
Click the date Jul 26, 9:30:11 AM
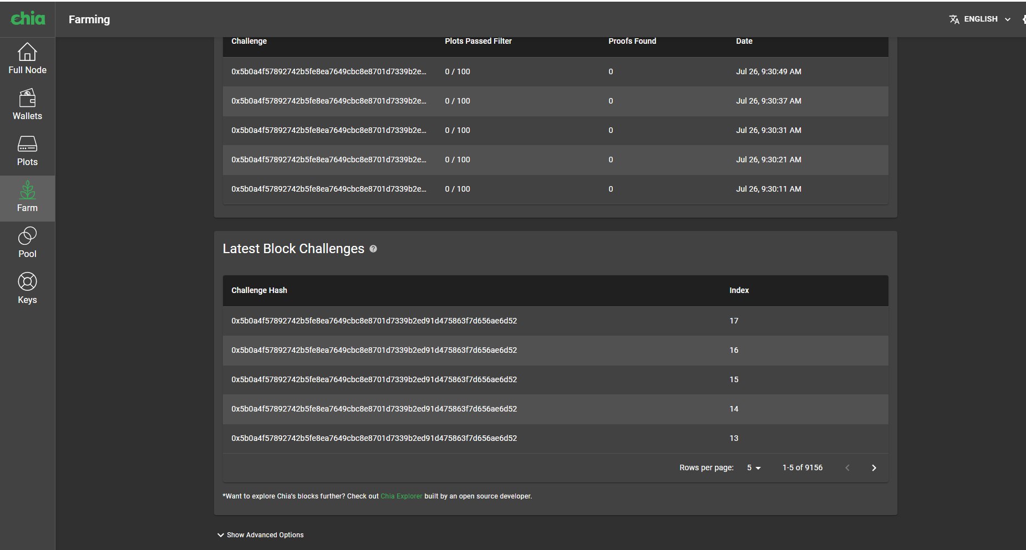769,189
